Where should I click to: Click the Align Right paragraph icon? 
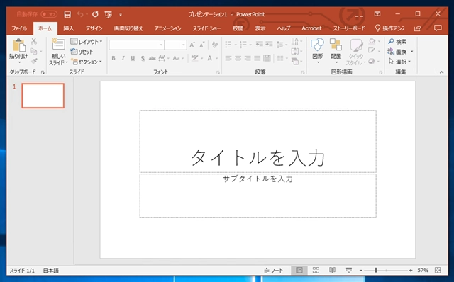248,59
